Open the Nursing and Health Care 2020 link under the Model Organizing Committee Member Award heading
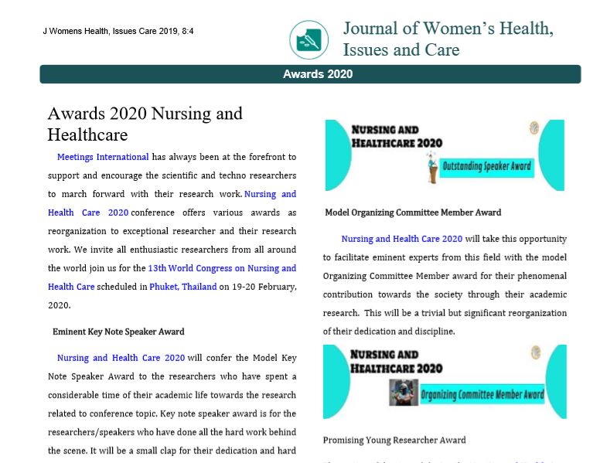 [x=402, y=239]
